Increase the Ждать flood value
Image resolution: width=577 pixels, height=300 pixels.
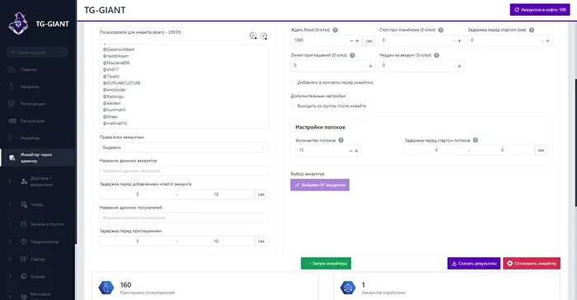tap(357, 41)
